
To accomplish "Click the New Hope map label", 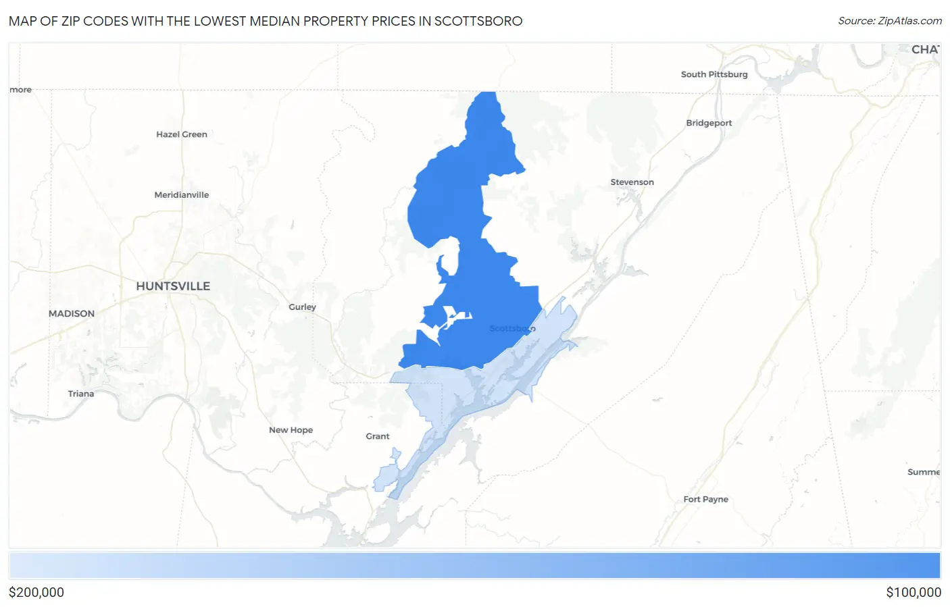I will pos(291,430).
